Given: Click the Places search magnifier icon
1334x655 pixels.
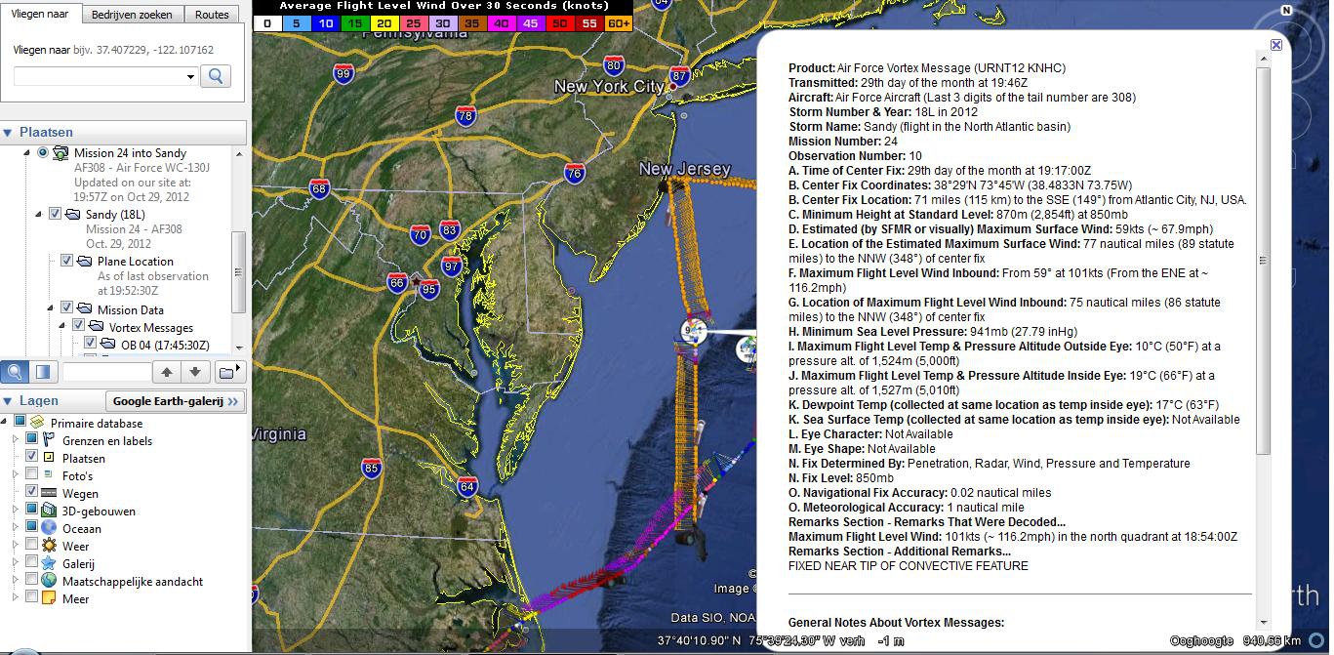Looking at the screenshot, I should (16, 372).
